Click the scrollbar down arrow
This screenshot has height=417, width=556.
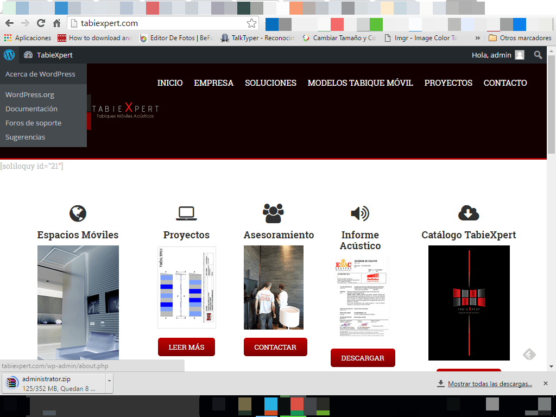point(551,367)
